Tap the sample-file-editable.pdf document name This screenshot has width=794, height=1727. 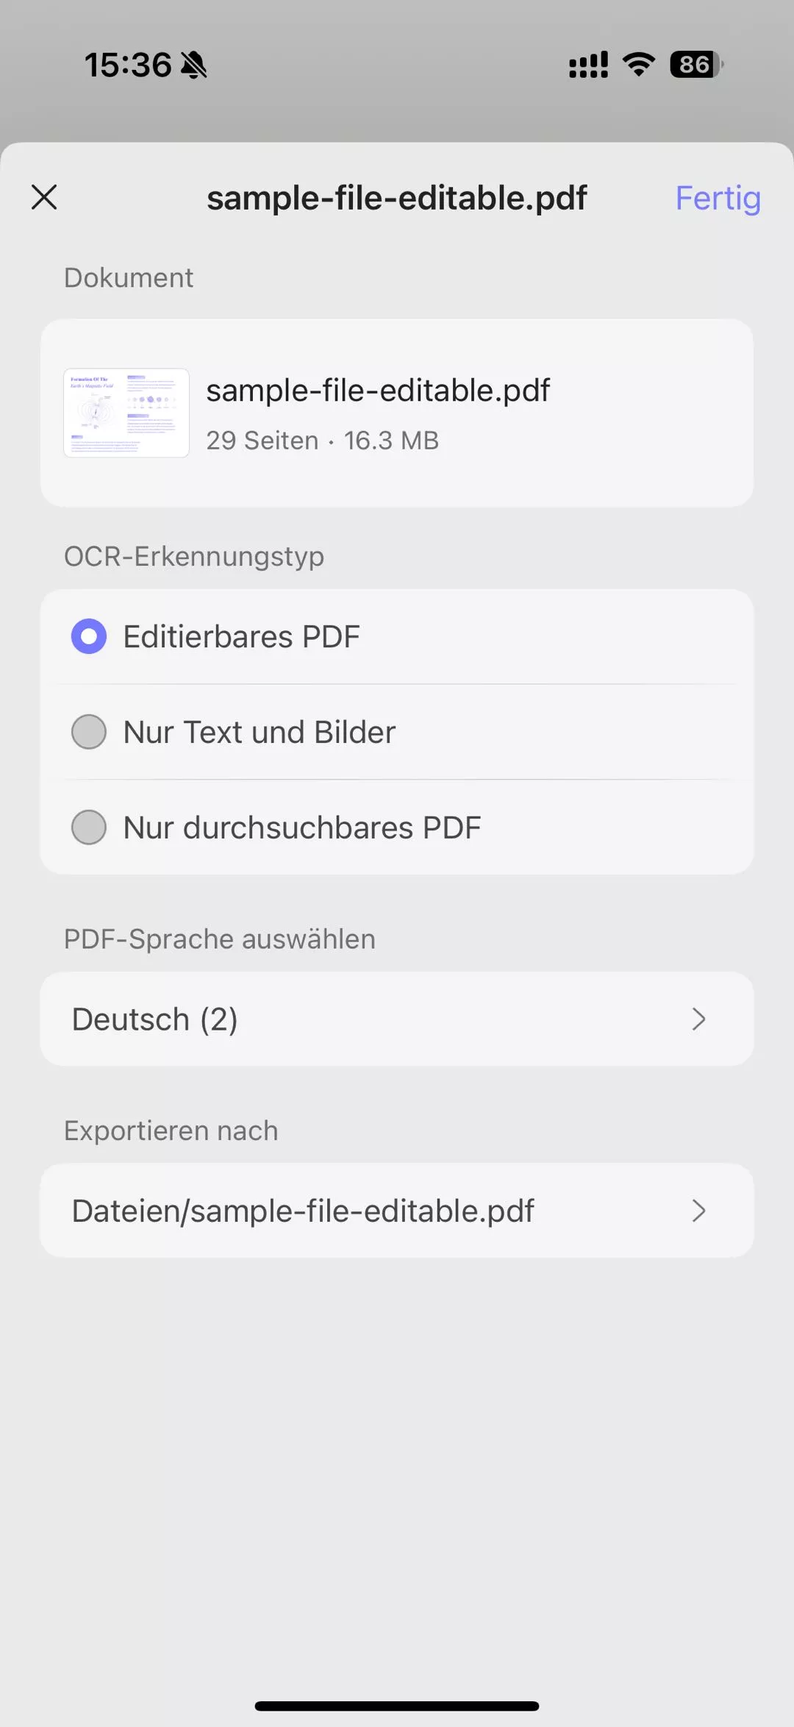378,391
